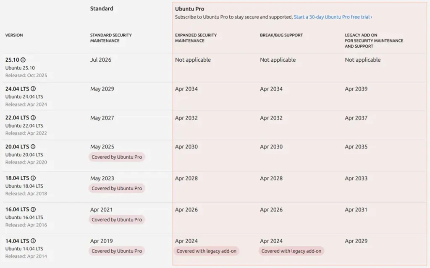The image size is (430, 268).
Task: Click Covered by Ubuntu Pro badge for 20.04
Action: (117, 157)
